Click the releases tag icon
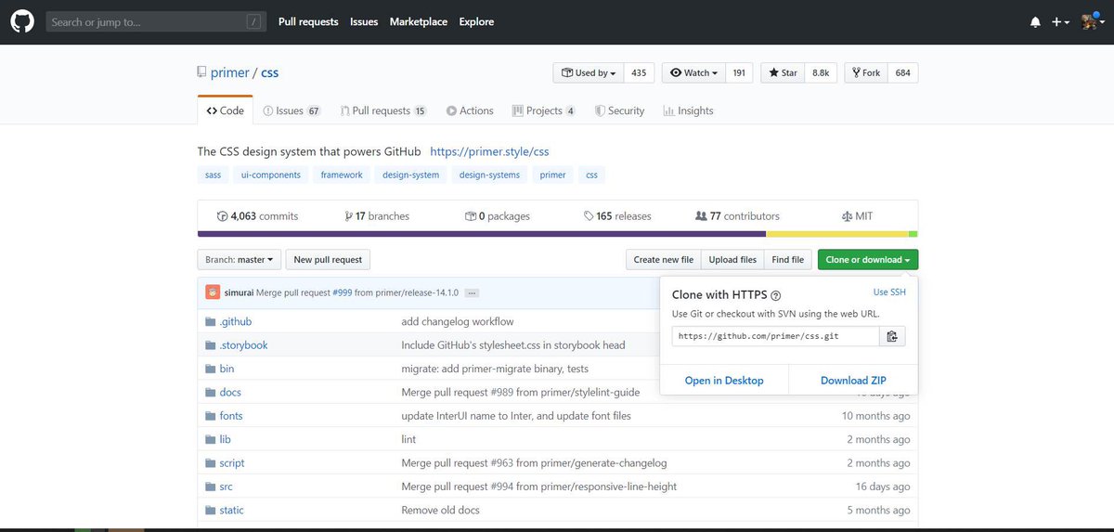Viewport: 1114px width, 532px height. (589, 216)
